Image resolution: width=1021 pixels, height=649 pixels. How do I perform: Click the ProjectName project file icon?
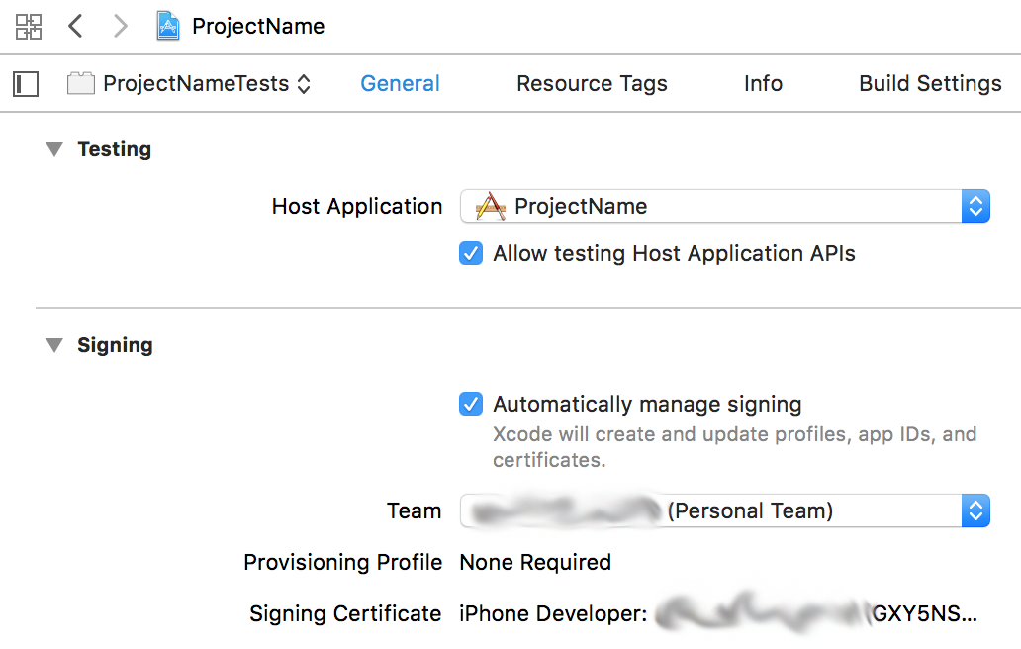(x=168, y=26)
